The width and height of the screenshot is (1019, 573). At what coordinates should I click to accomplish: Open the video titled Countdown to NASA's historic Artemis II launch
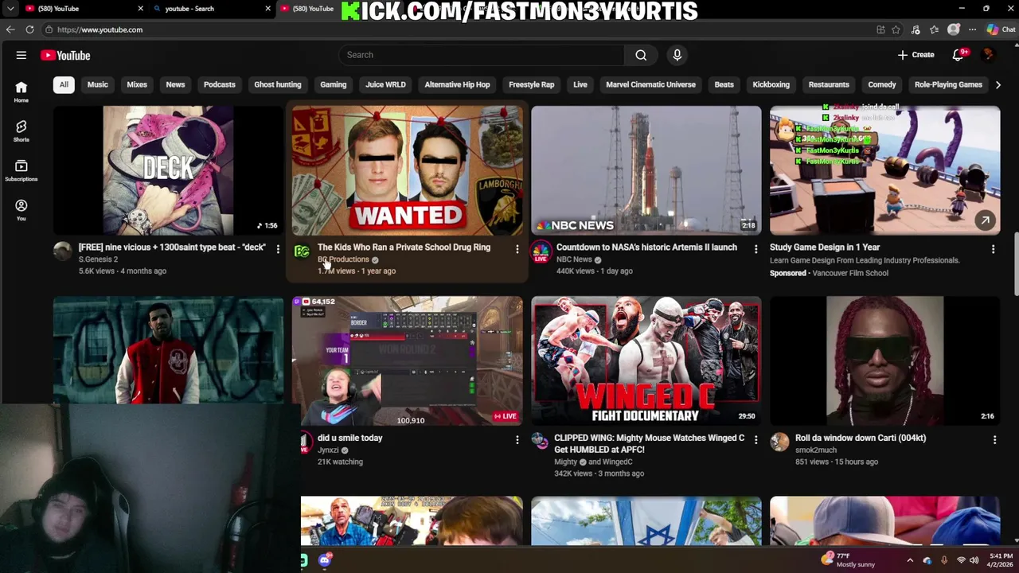point(646,248)
